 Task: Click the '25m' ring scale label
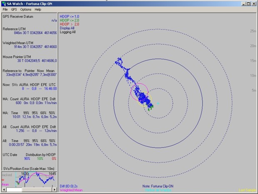pos(253,31)
